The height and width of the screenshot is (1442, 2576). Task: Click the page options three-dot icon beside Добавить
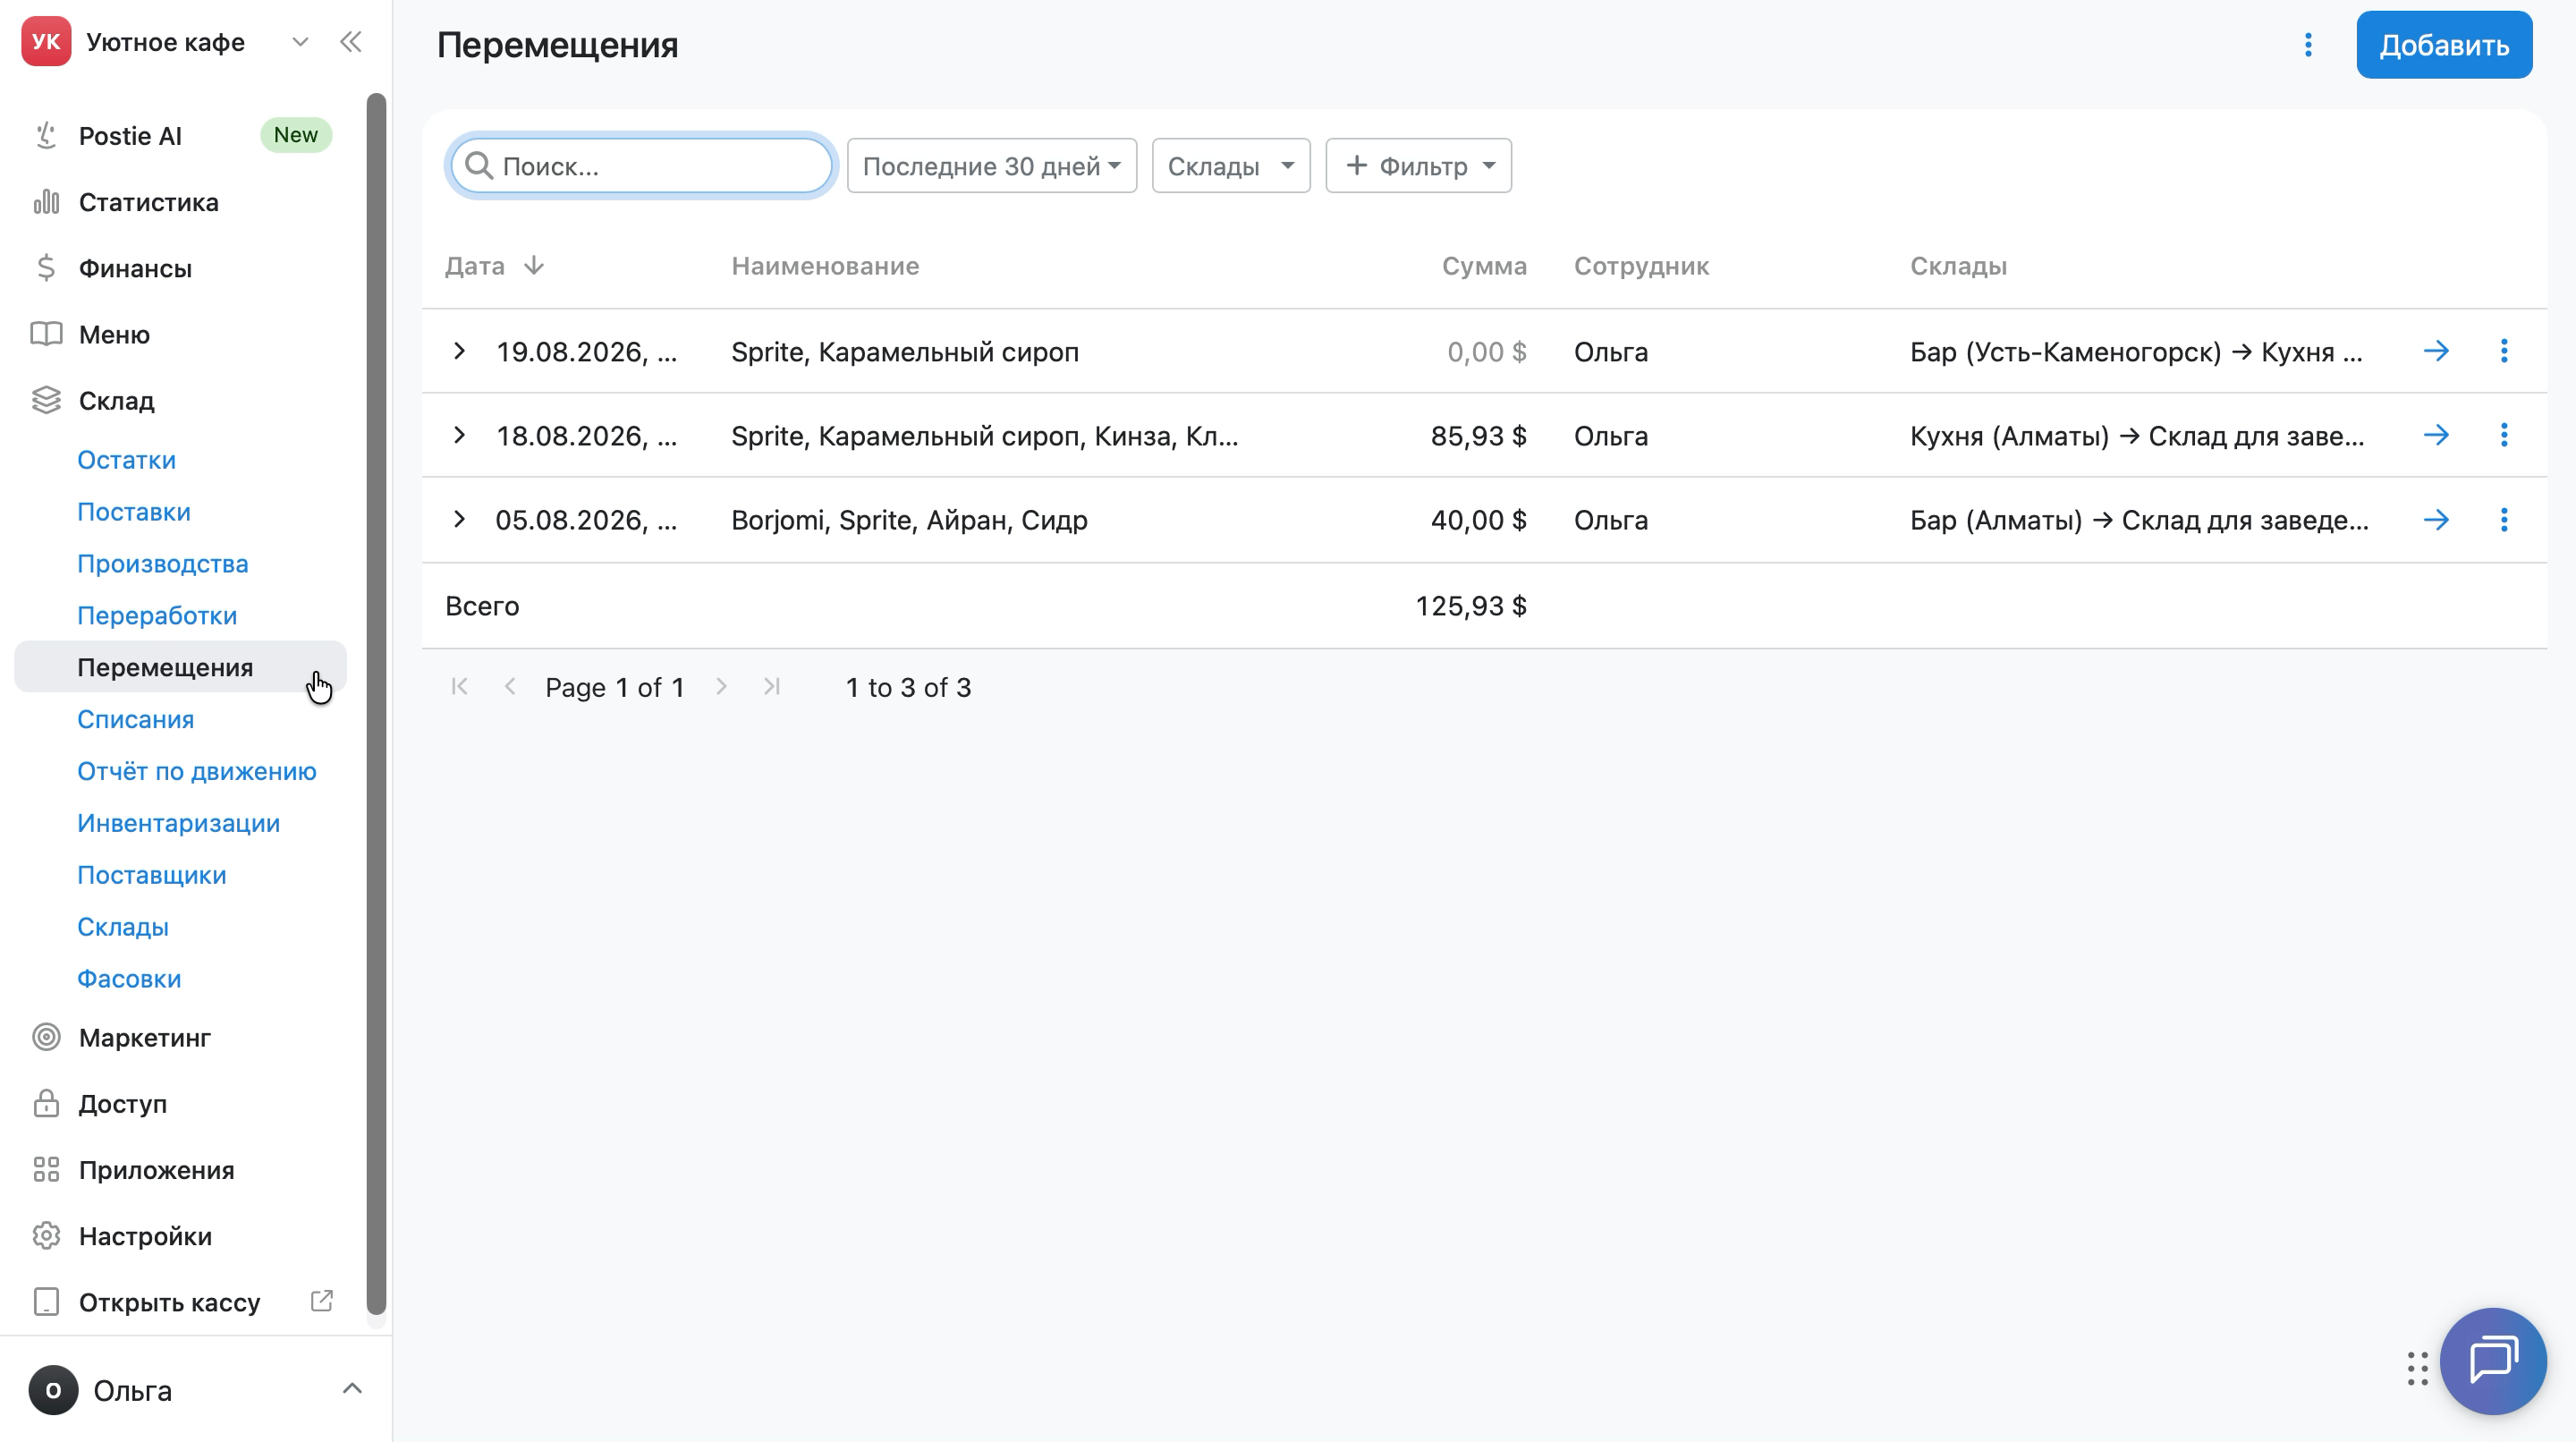[x=2308, y=45]
